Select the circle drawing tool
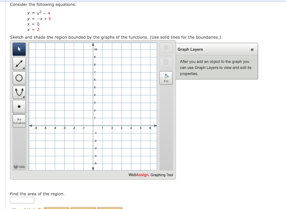The height and width of the screenshot is (209, 286). click(19, 78)
